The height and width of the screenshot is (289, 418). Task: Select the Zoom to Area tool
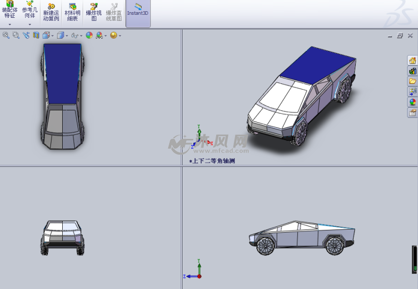tap(16, 35)
